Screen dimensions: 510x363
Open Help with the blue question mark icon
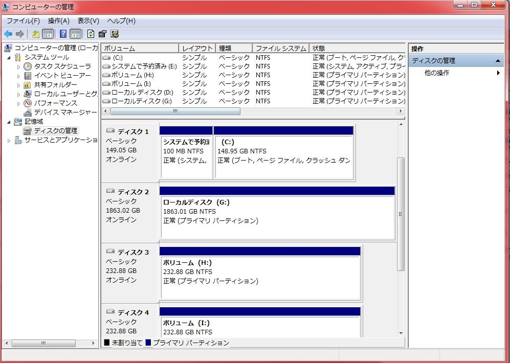[63, 34]
